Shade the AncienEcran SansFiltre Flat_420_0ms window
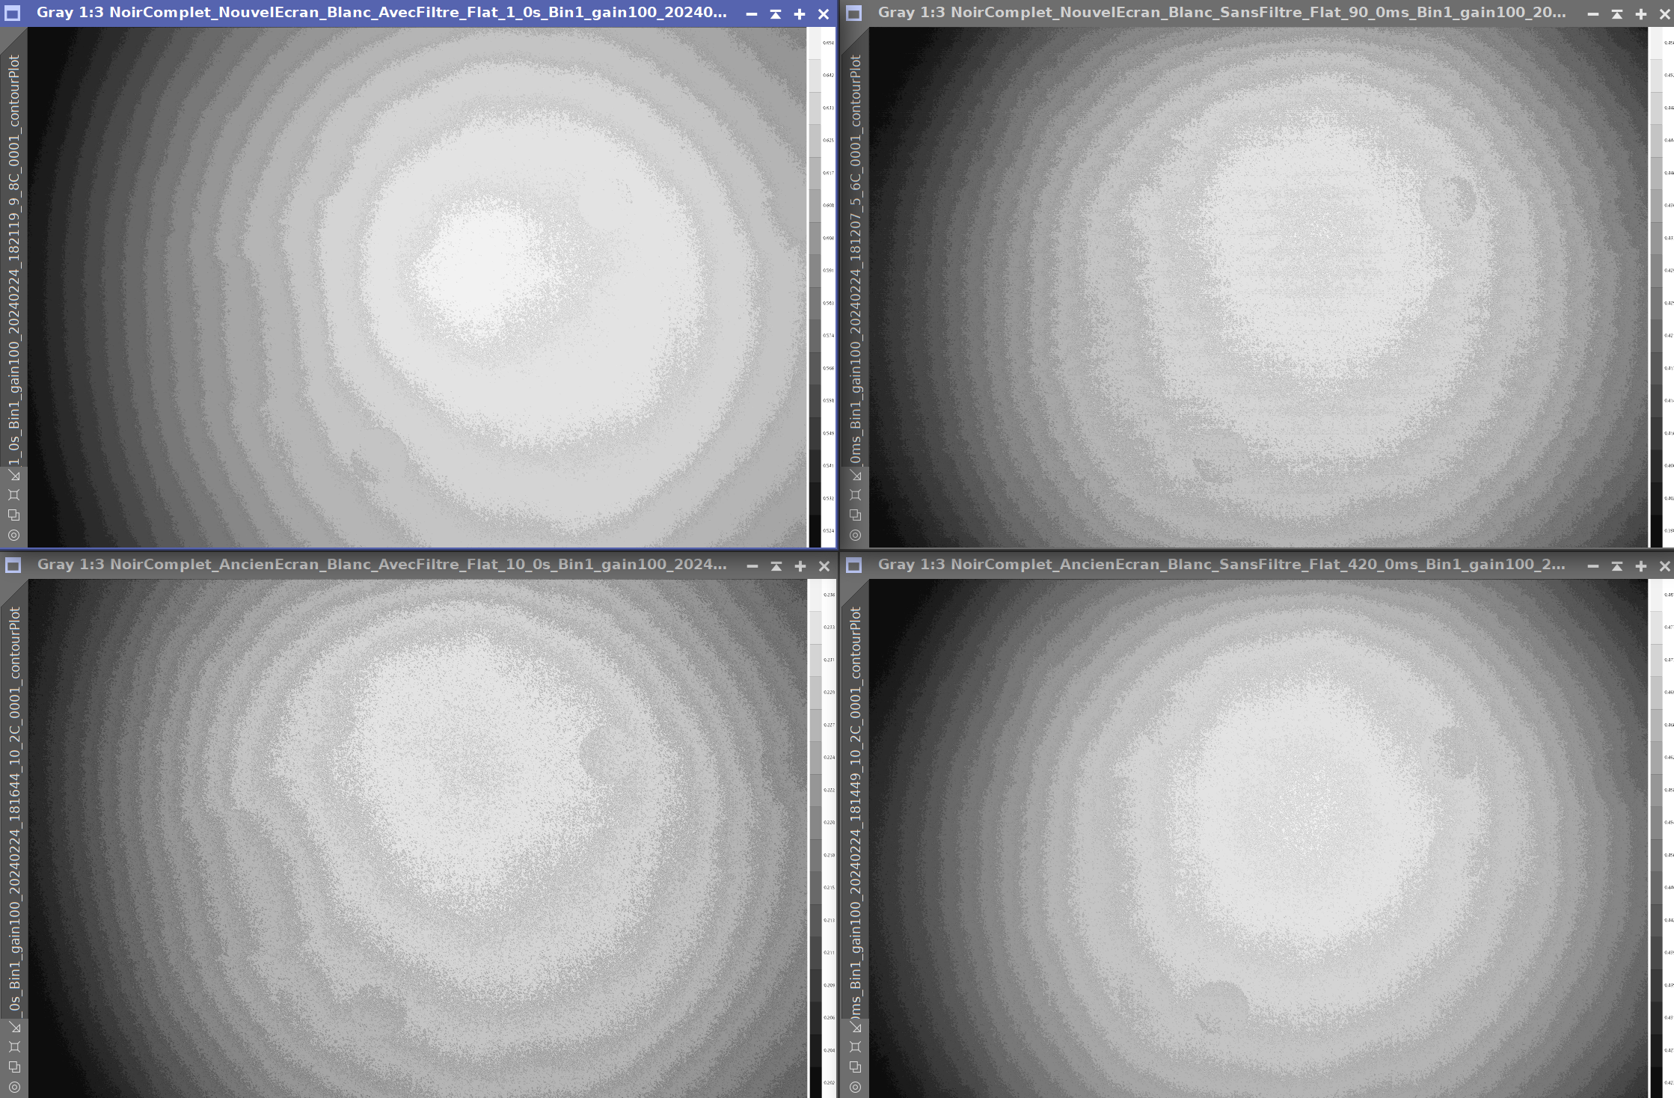Image resolution: width=1674 pixels, height=1098 pixels. (x=1617, y=566)
